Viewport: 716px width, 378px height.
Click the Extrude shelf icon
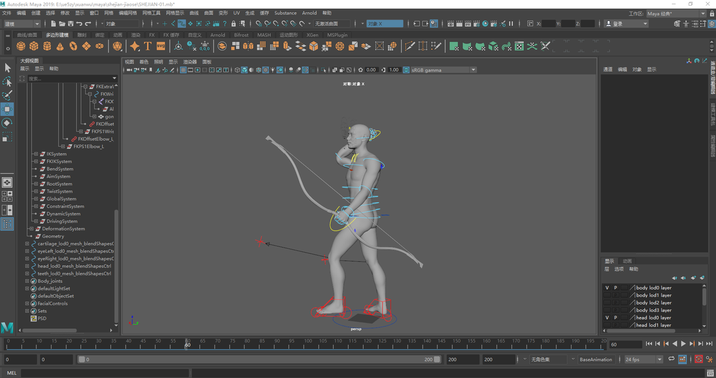[x=287, y=46]
